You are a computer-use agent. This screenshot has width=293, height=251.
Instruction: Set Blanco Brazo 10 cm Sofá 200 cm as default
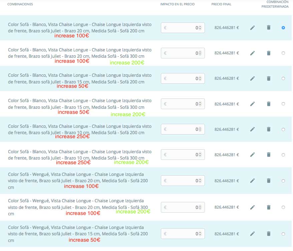[x=283, y=129]
